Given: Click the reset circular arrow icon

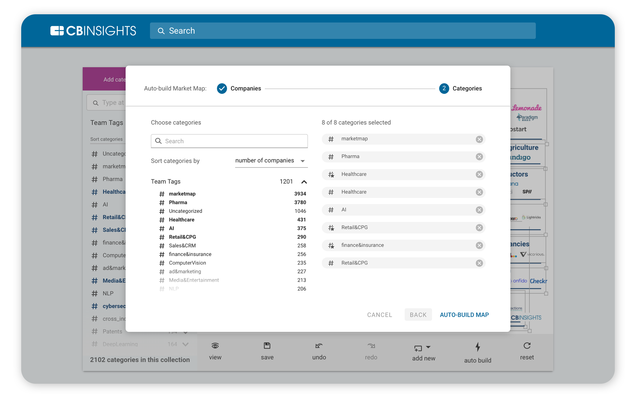Looking at the screenshot, I should click(x=527, y=346).
